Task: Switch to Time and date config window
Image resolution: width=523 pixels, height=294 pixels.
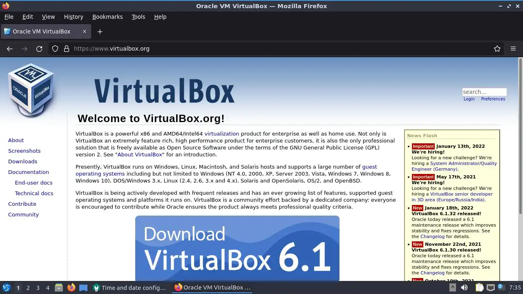Action: click(130, 287)
